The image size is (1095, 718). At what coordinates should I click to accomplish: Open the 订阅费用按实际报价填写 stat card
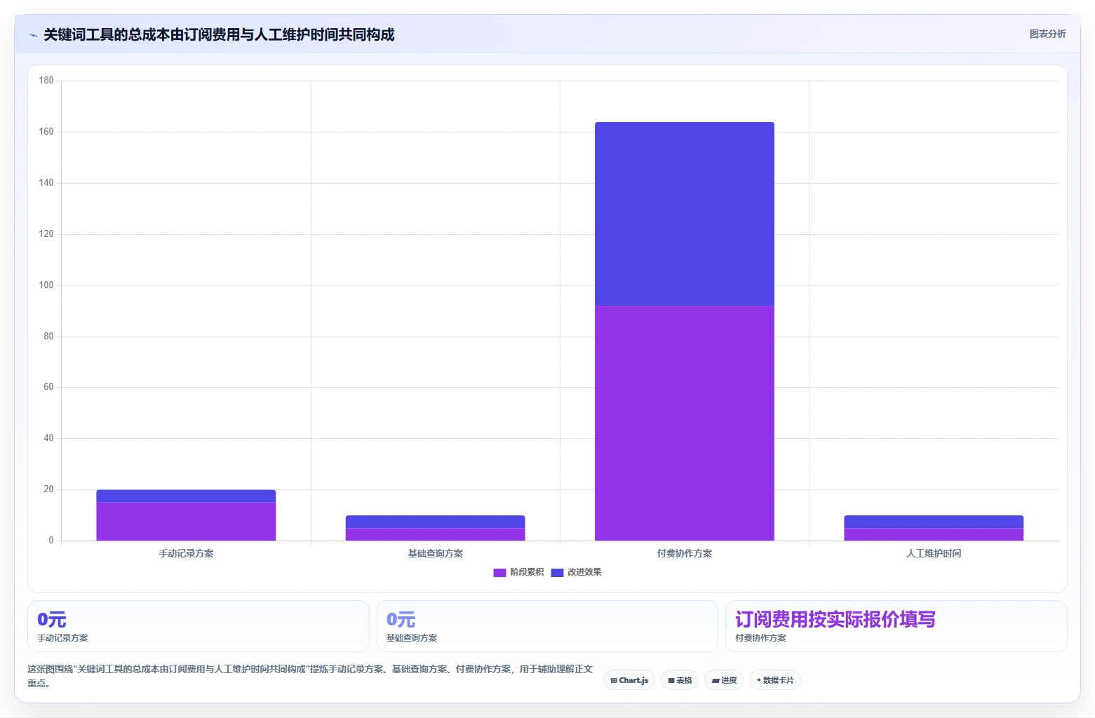(896, 626)
